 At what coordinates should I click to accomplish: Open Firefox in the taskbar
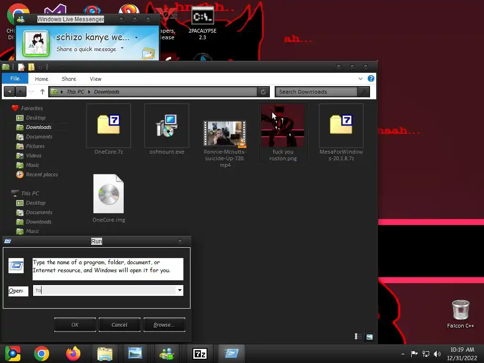(x=73, y=354)
